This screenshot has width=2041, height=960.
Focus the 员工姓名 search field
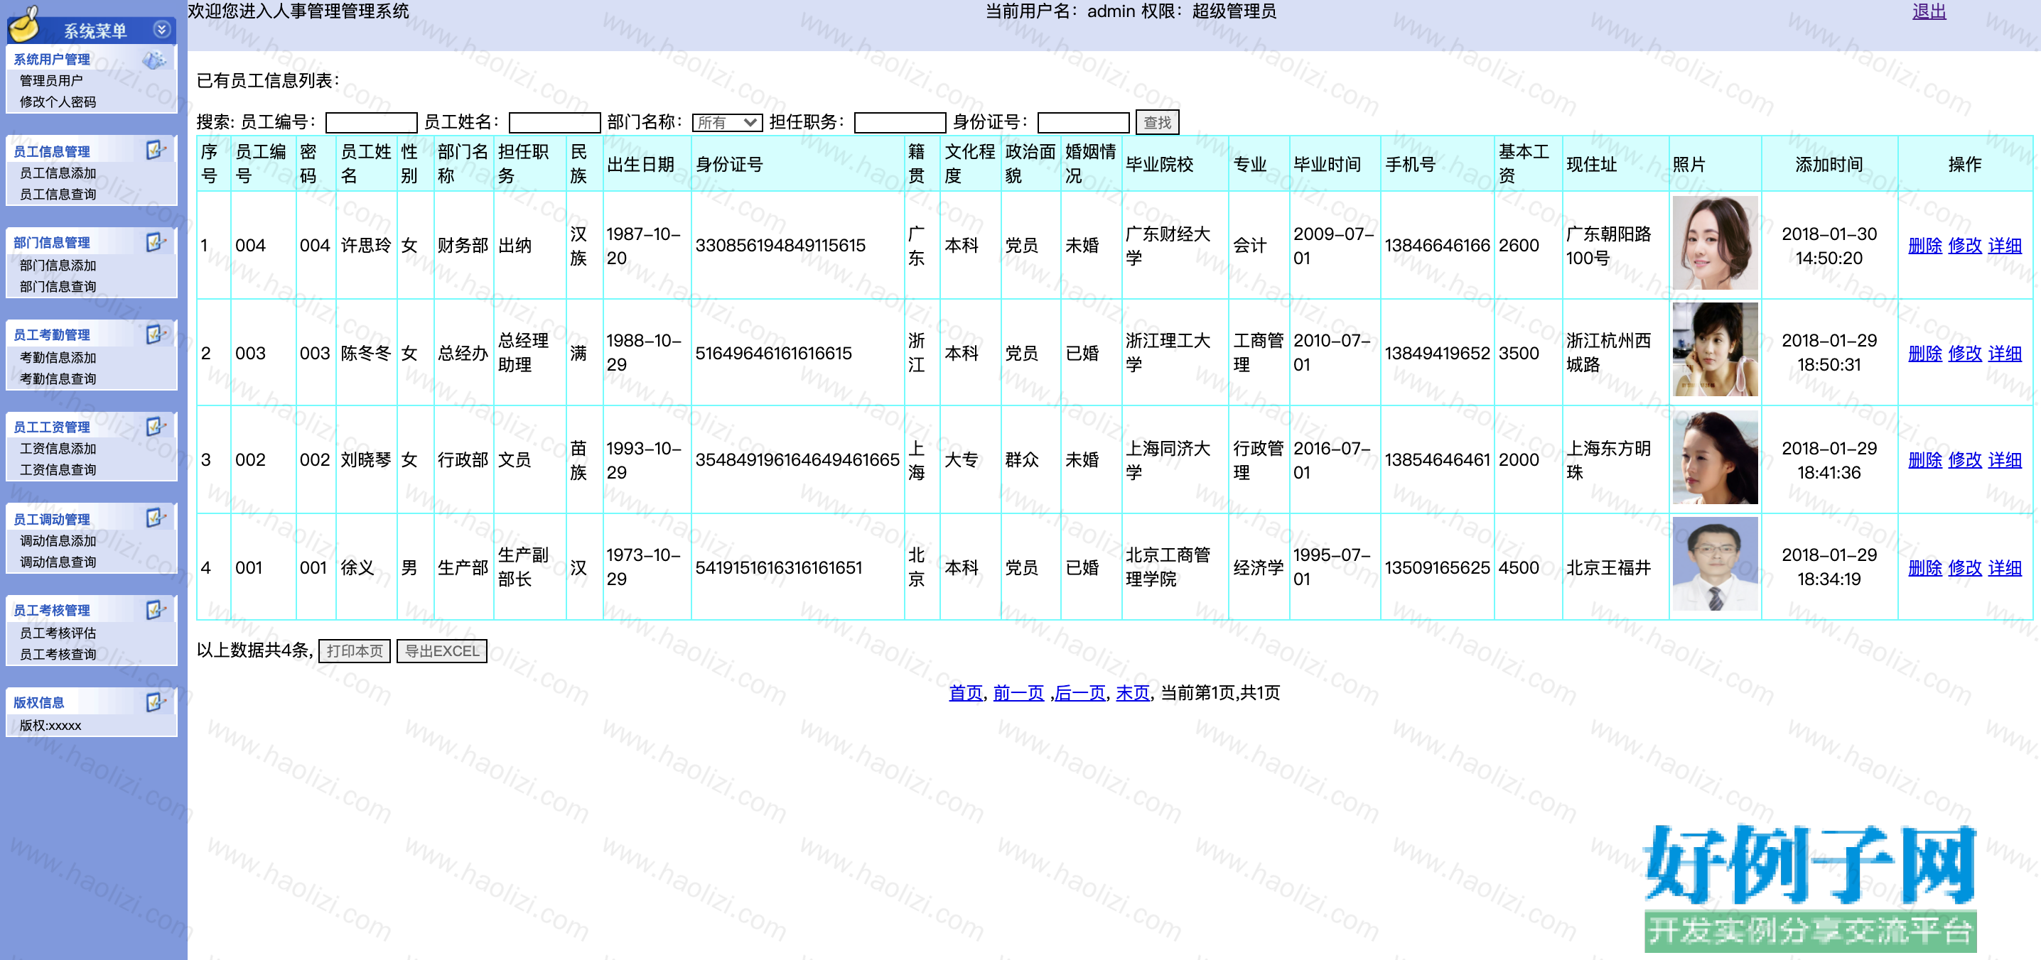click(554, 123)
